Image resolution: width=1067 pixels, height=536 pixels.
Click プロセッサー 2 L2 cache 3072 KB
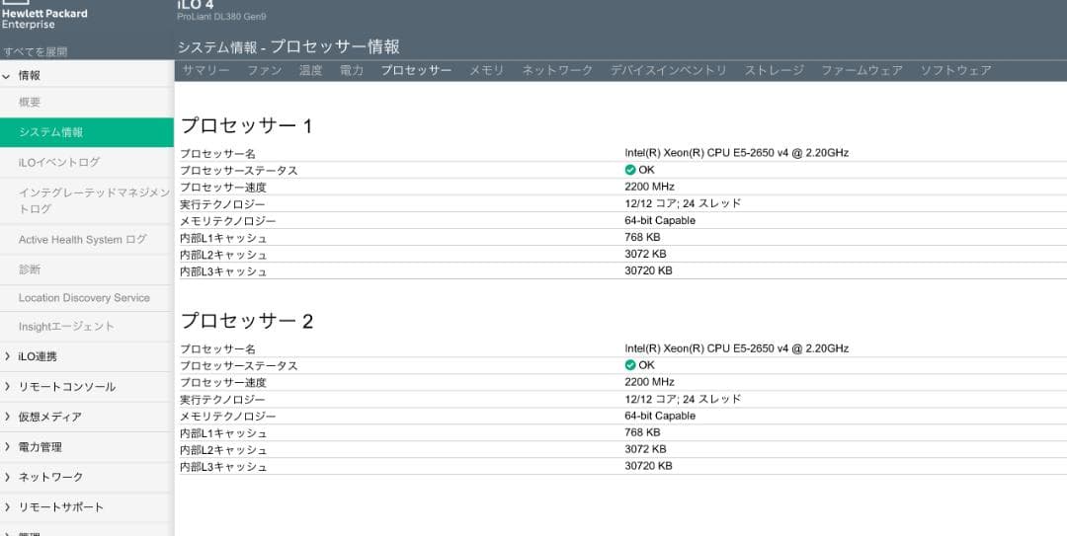(x=645, y=449)
